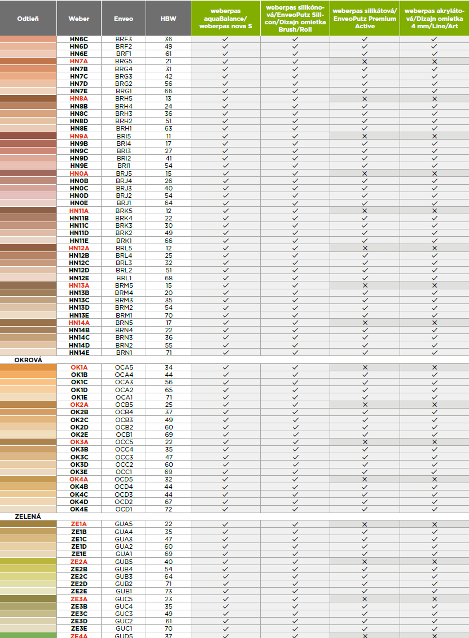The width and height of the screenshot is (469, 638).
Task: Select the HN8A brown color swatch
Action: point(28,98)
